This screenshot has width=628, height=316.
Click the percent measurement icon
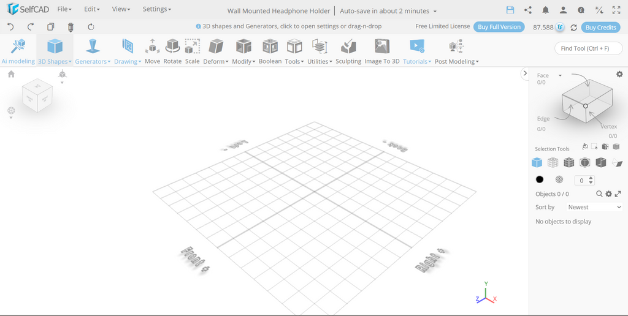599,10
